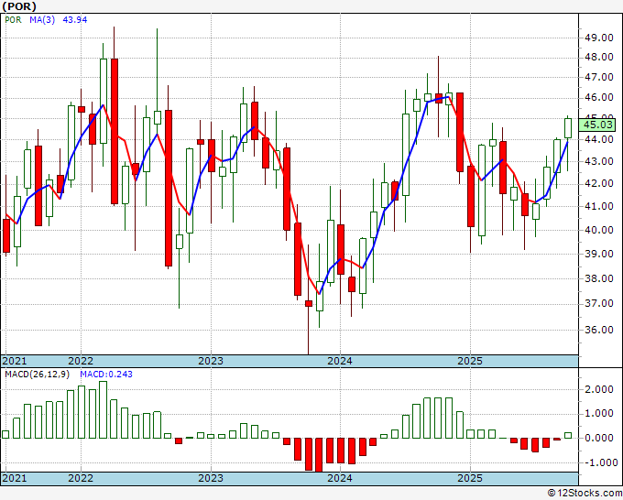Click 2024 on the MACD timeline
623x500 pixels.
(340, 478)
